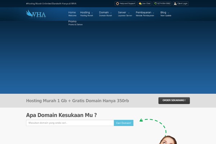
Task: Click the Live Chat bubble icon
Action: point(140,4)
